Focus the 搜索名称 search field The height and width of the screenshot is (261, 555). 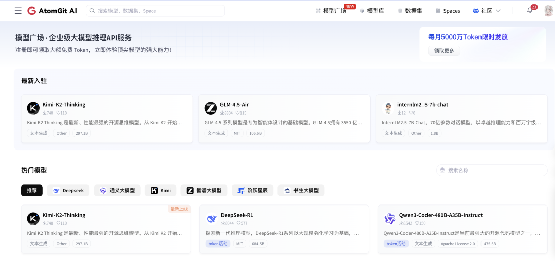(x=492, y=170)
